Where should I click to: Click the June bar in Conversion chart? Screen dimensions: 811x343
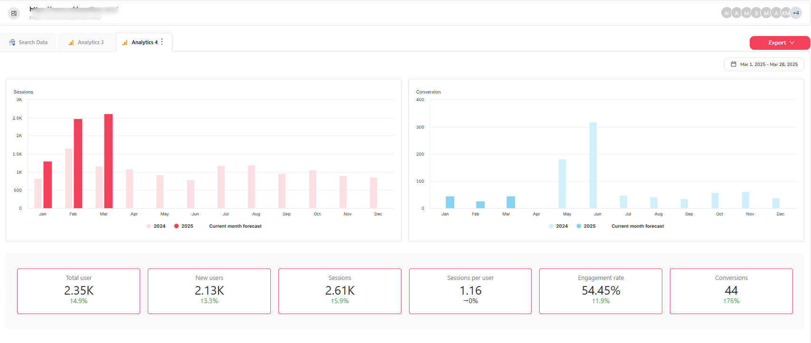593,165
